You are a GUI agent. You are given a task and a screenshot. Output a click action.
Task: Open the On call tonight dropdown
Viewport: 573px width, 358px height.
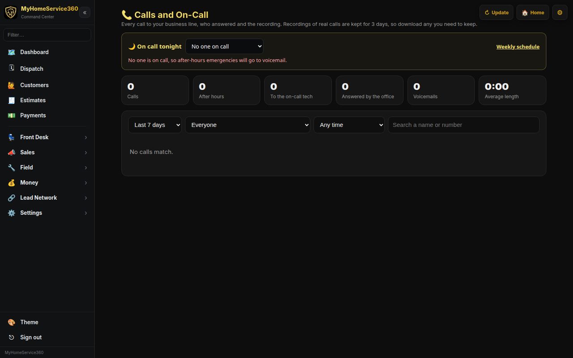click(224, 47)
